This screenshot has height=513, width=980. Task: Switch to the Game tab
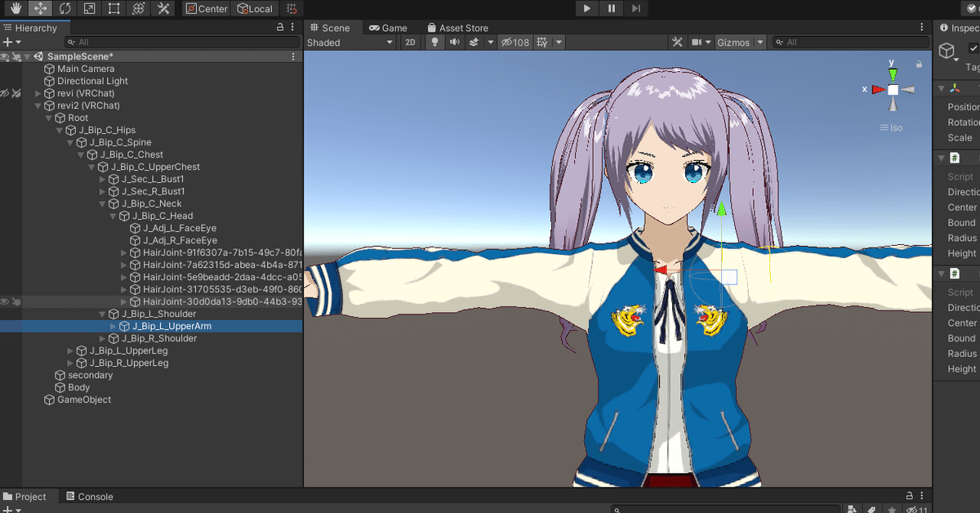tap(388, 28)
